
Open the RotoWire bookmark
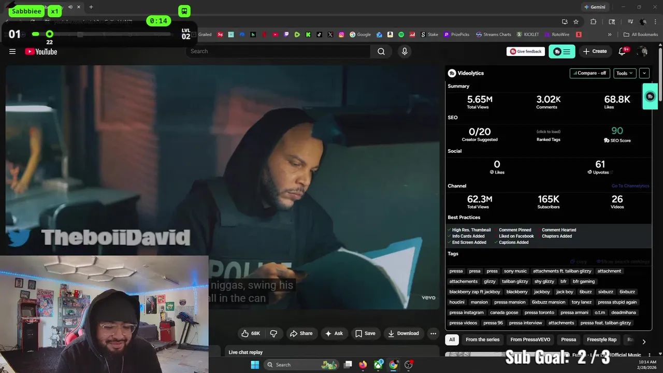(556, 35)
